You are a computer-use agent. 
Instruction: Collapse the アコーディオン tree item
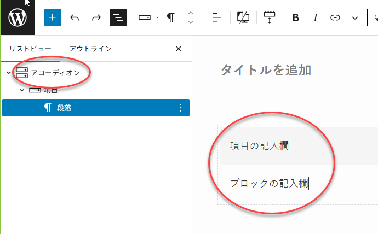point(8,73)
